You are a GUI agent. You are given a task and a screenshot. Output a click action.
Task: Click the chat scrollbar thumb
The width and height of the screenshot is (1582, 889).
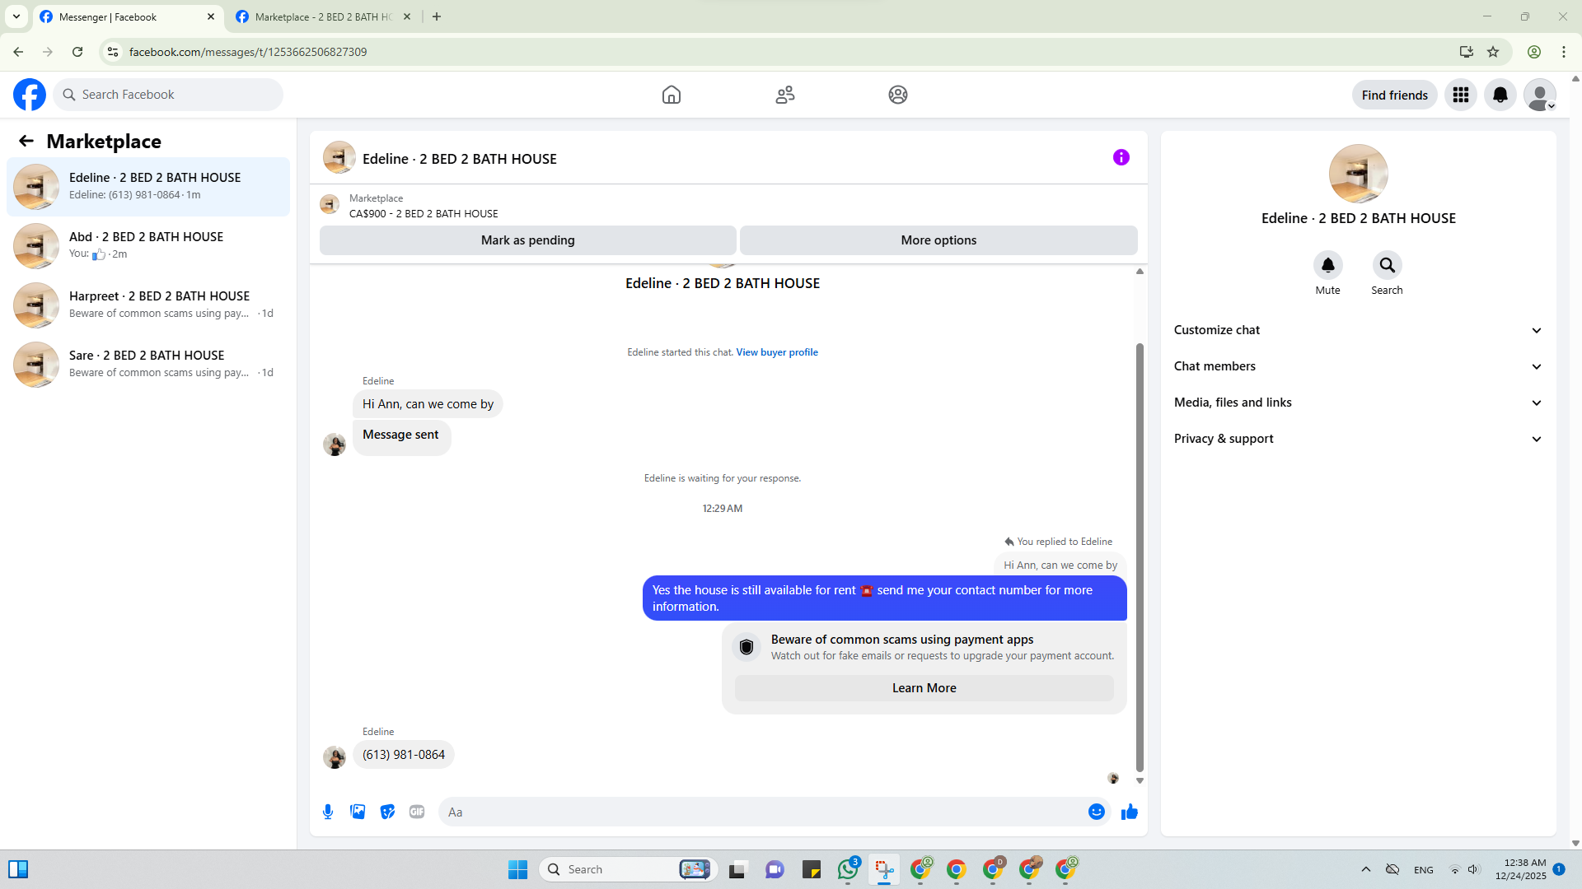pyautogui.click(x=1140, y=556)
